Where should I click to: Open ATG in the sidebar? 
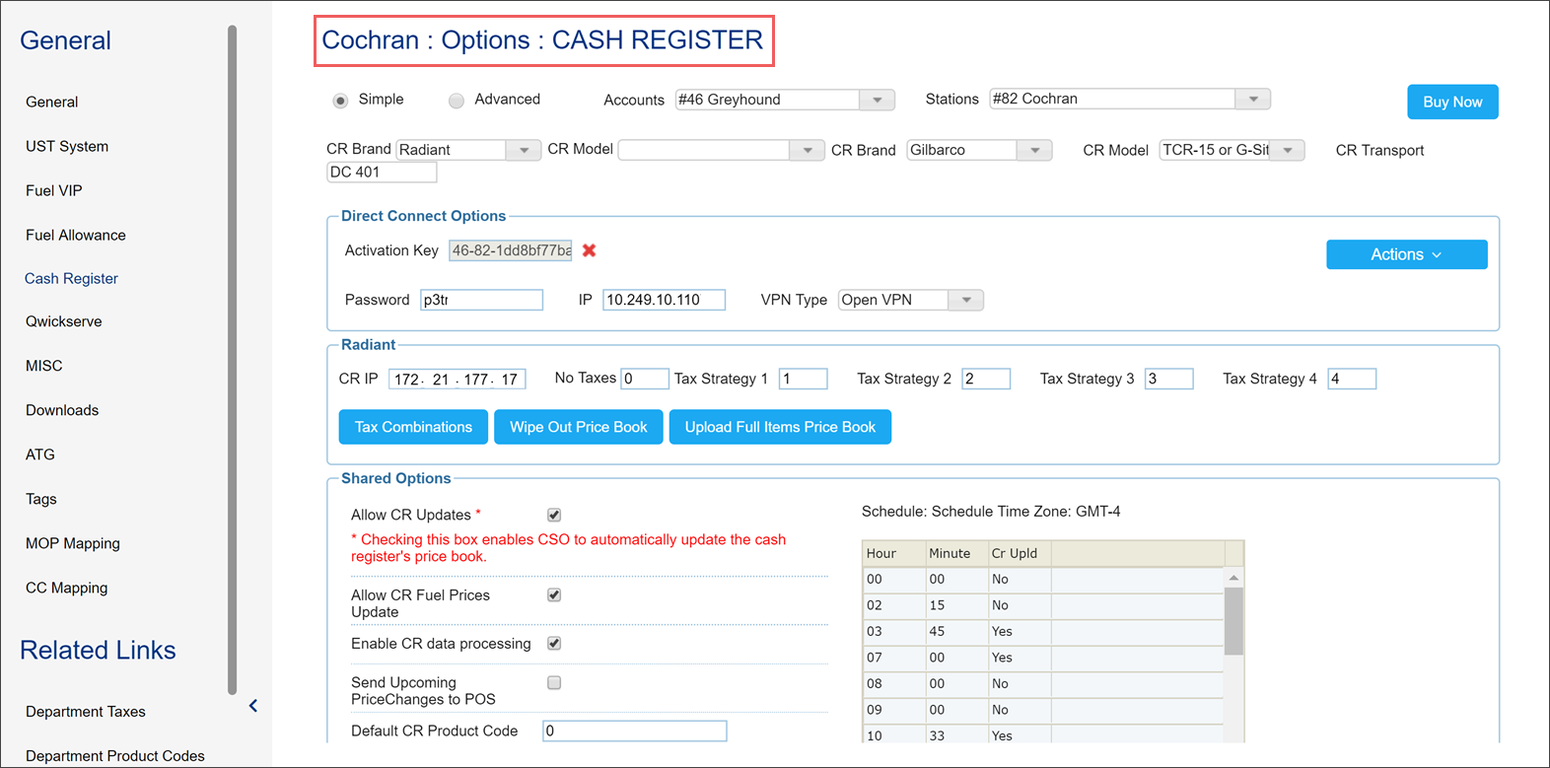[40, 454]
